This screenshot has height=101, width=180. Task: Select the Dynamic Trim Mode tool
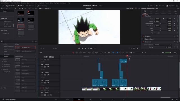(81, 52)
